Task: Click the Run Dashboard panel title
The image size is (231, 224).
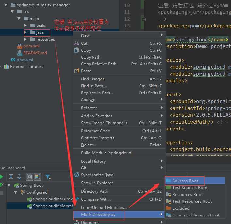Action: coord(12,168)
